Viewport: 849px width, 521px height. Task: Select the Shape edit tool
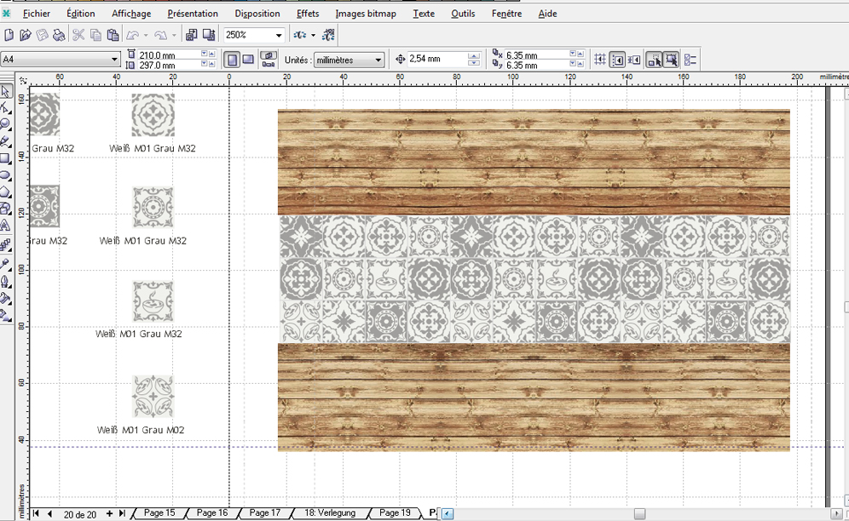(x=5, y=107)
